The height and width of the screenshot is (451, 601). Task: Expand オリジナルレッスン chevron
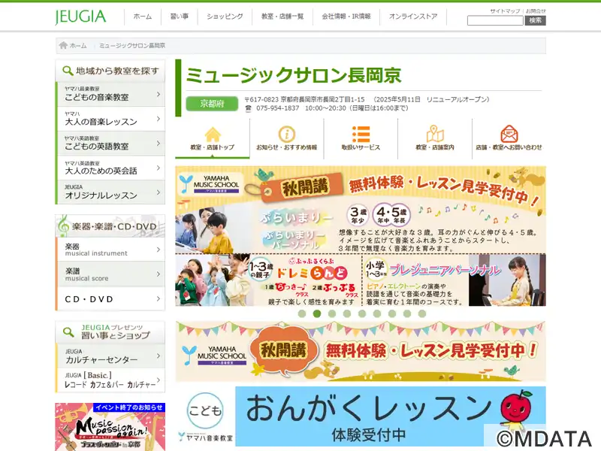pos(159,192)
